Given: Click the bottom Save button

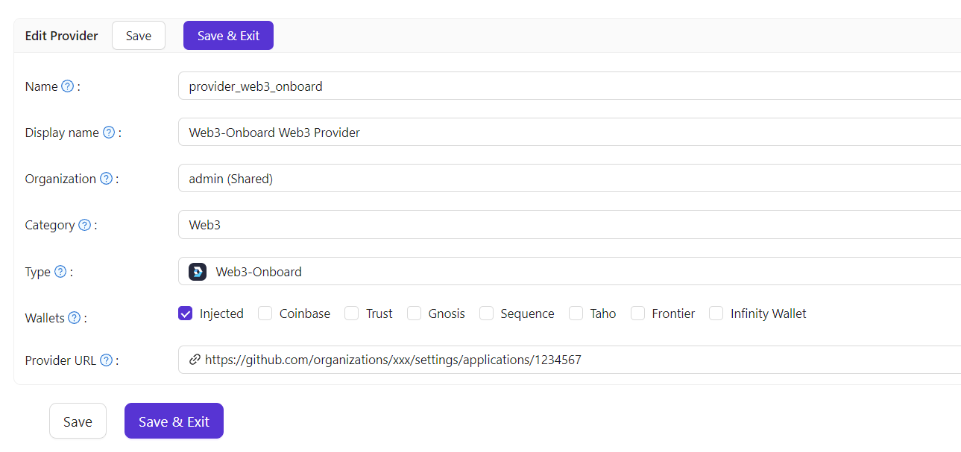Looking at the screenshot, I should (x=78, y=421).
